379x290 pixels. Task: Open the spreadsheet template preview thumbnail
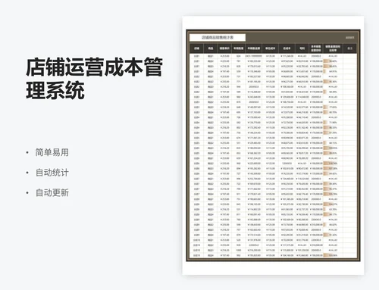[273, 145]
